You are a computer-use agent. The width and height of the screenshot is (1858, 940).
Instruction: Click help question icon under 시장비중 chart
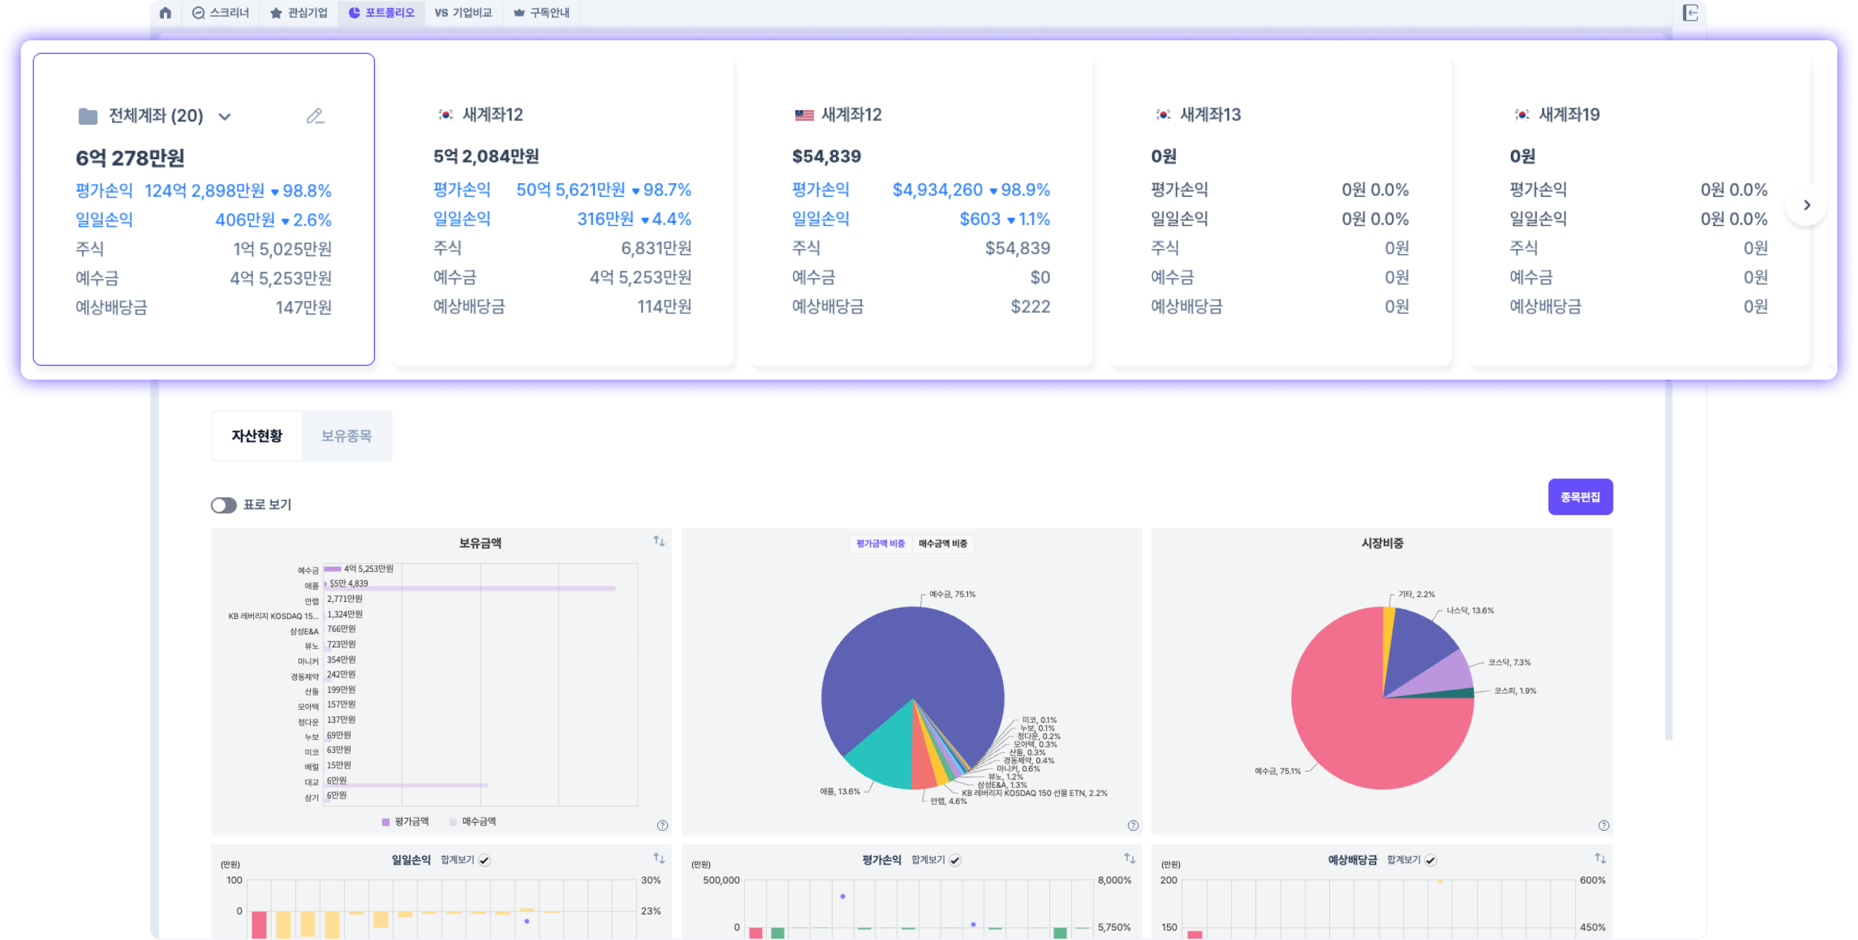point(1603,826)
